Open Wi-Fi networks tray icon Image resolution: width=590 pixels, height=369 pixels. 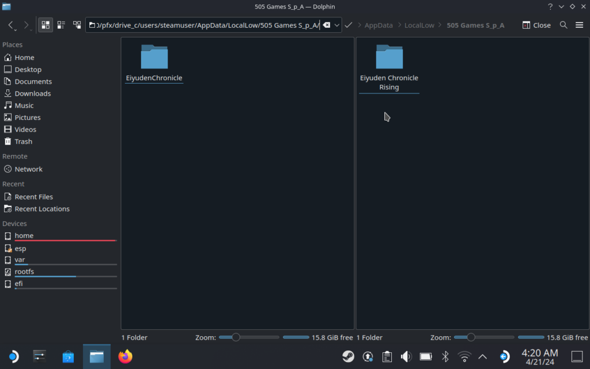coord(464,356)
